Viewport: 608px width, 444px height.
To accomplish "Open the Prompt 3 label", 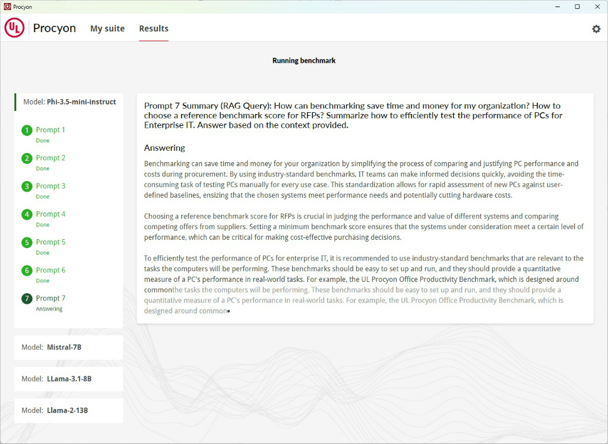I will 50,186.
